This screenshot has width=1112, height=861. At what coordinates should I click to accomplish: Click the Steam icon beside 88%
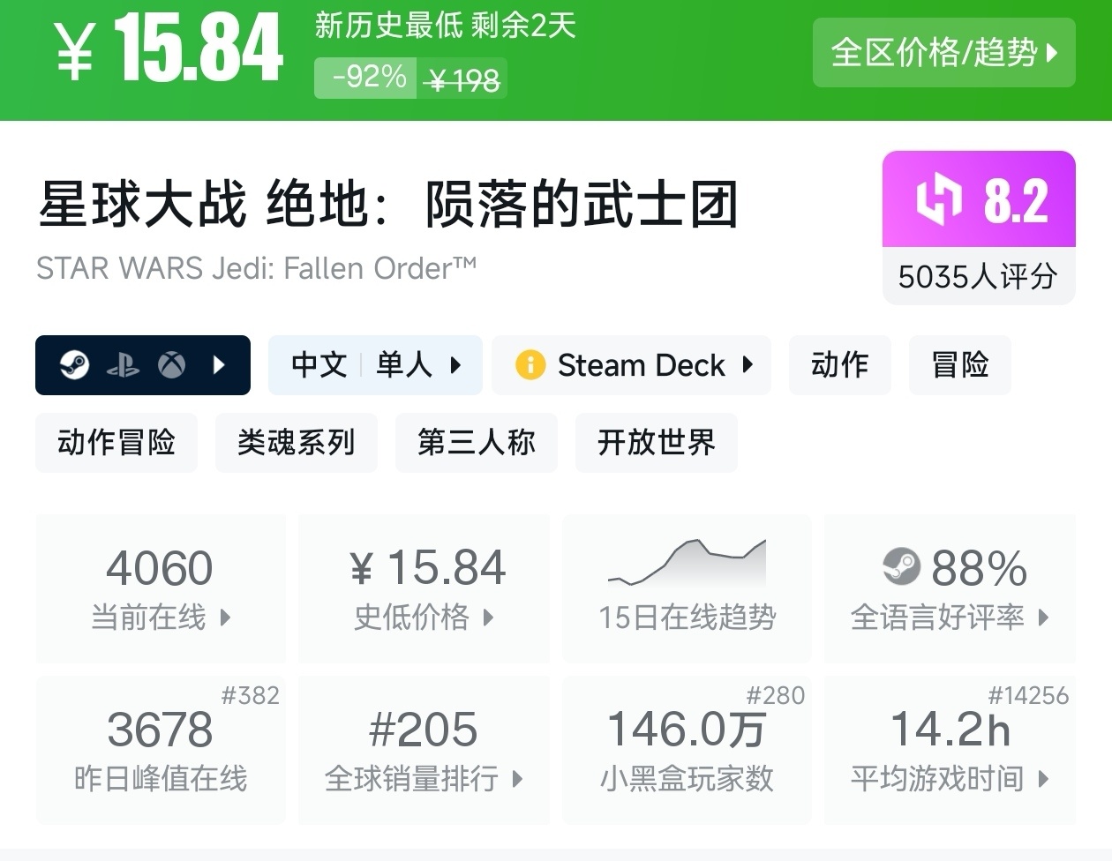tap(902, 566)
